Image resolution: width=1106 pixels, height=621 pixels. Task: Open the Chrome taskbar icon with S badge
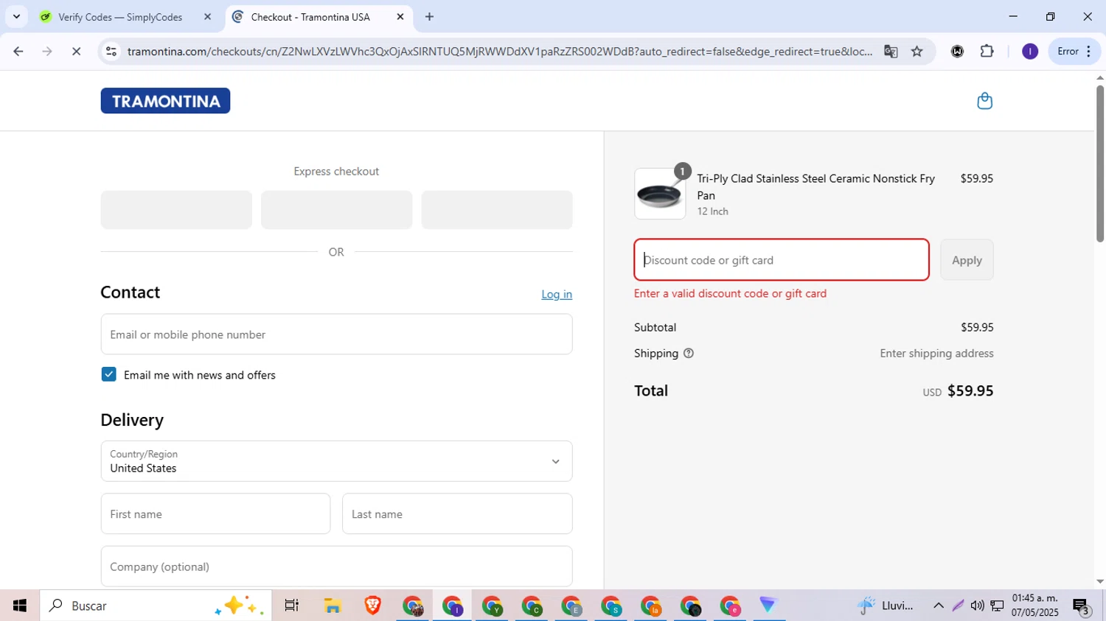point(611,606)
